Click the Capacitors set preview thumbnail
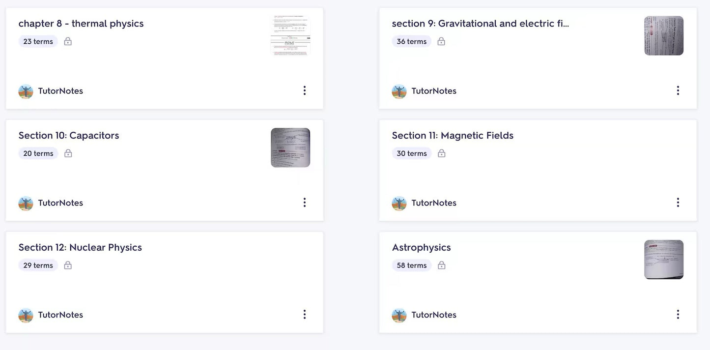The height and width of the screenshot is (350, 710). coord(290,147)
